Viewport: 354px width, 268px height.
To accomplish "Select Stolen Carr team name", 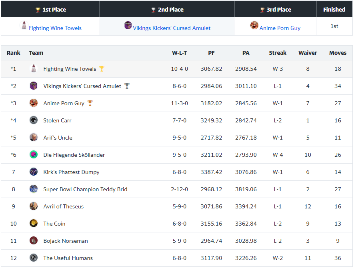I will [57, 120].
